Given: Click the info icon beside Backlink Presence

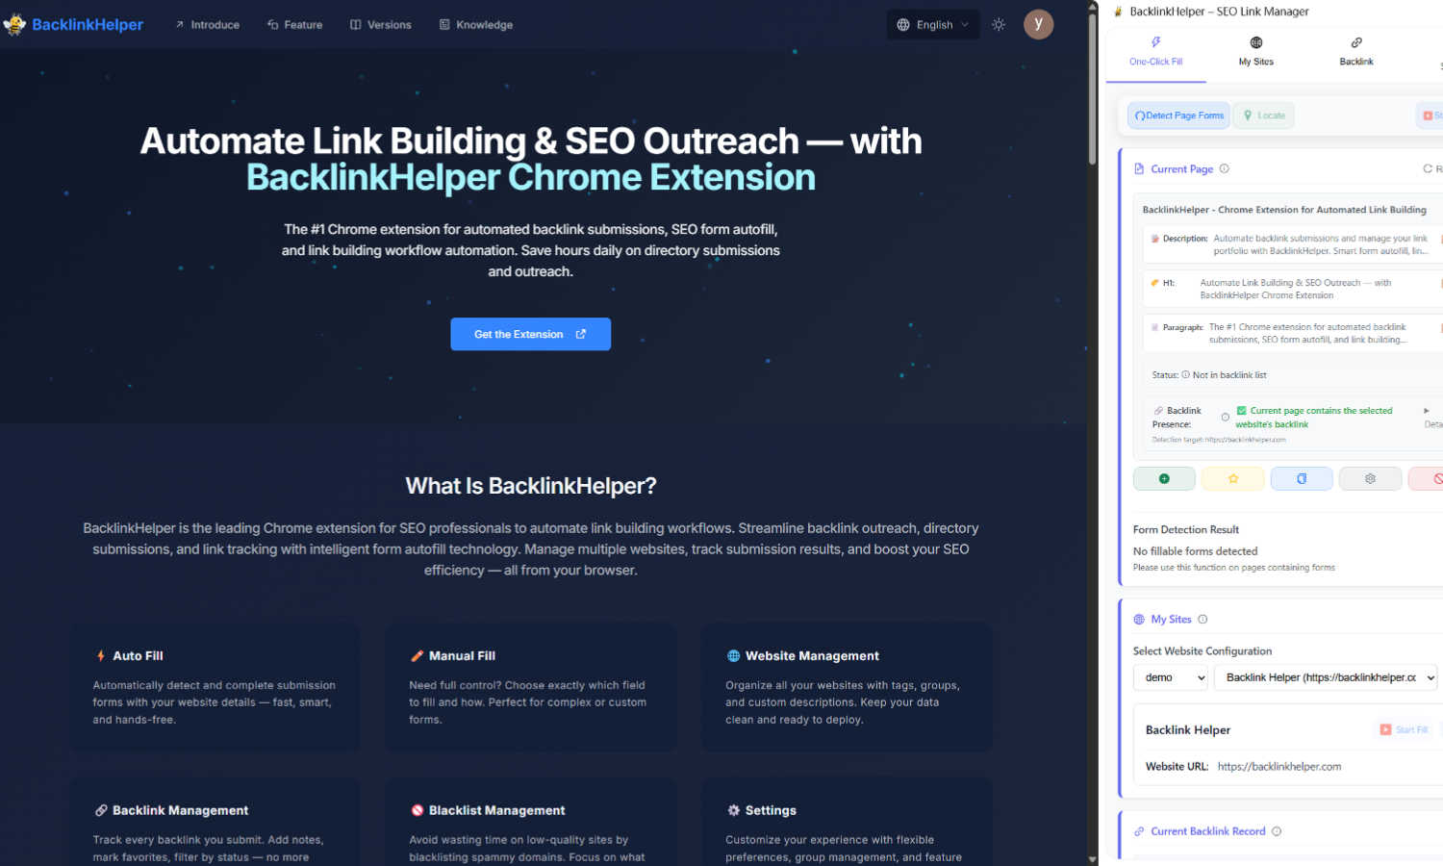Looking at the screenshot, I should click(1226, 418).
